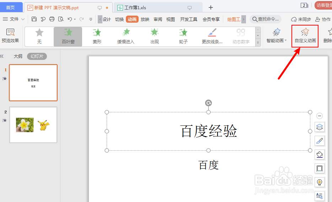Screen dimensions: 332x202
Task: Open the 设计 ribbon tab
Action: click(x=107, y=19)
